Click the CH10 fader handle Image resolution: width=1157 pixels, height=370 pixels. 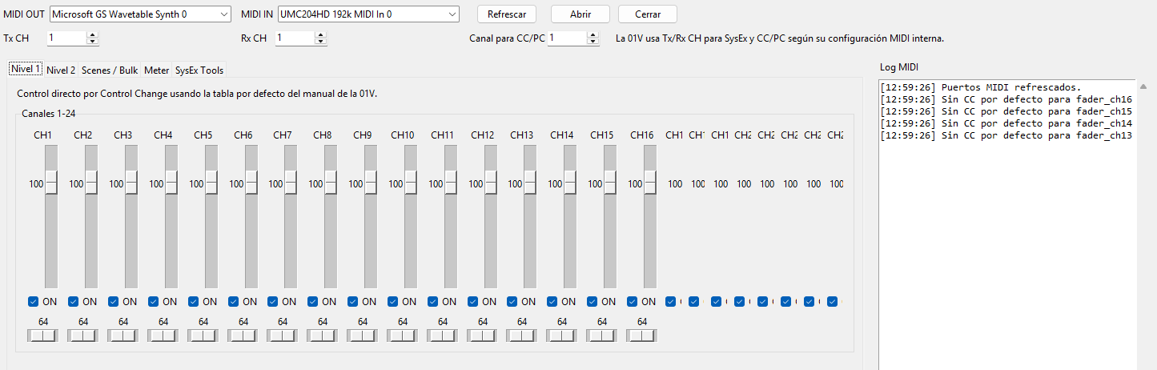[411, 183]
